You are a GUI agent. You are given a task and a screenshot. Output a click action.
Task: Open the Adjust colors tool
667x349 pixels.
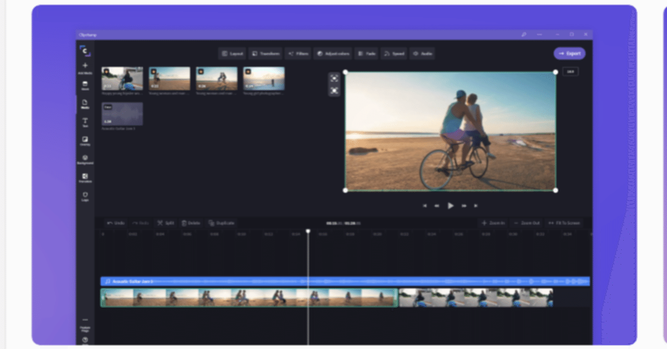tap(332, 54)
